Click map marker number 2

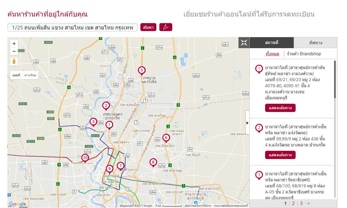(106, 106)
